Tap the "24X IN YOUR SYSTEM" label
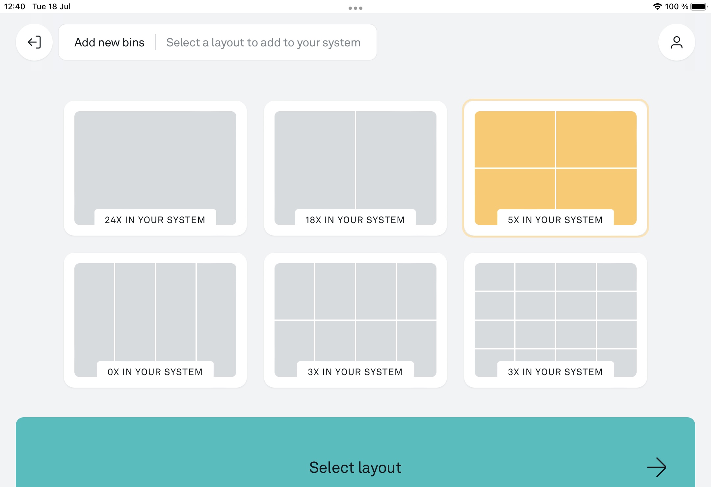711x487 pixels. point(155,220)
